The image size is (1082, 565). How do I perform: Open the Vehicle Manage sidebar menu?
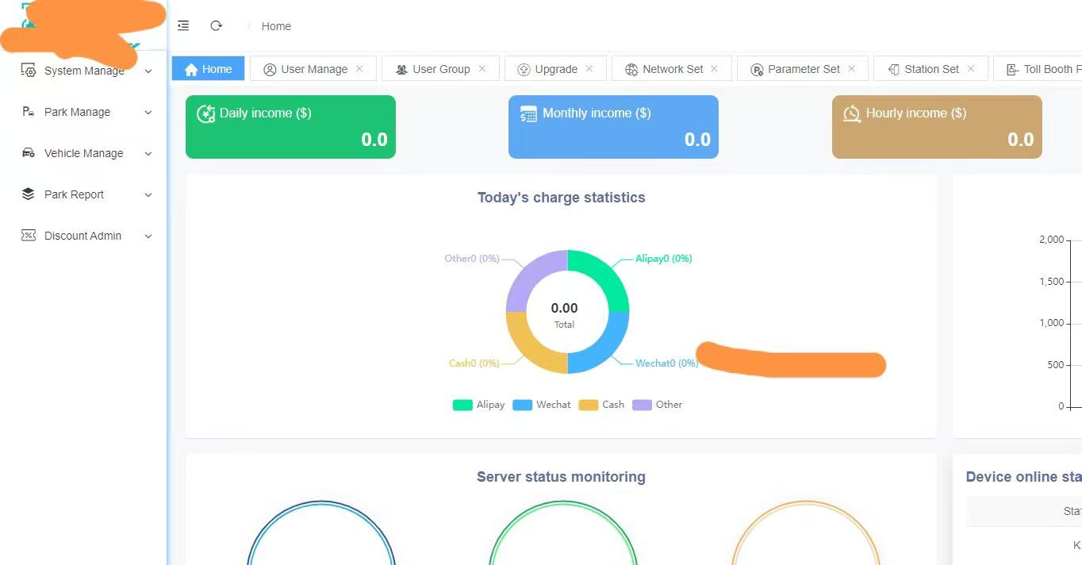tap(84, 153)
